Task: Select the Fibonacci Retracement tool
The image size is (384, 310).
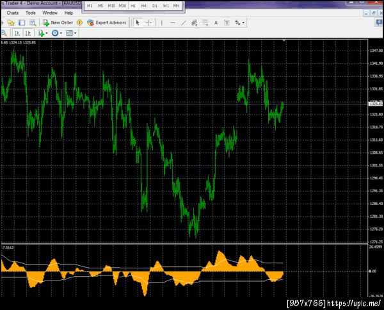Action: [205, 23]
